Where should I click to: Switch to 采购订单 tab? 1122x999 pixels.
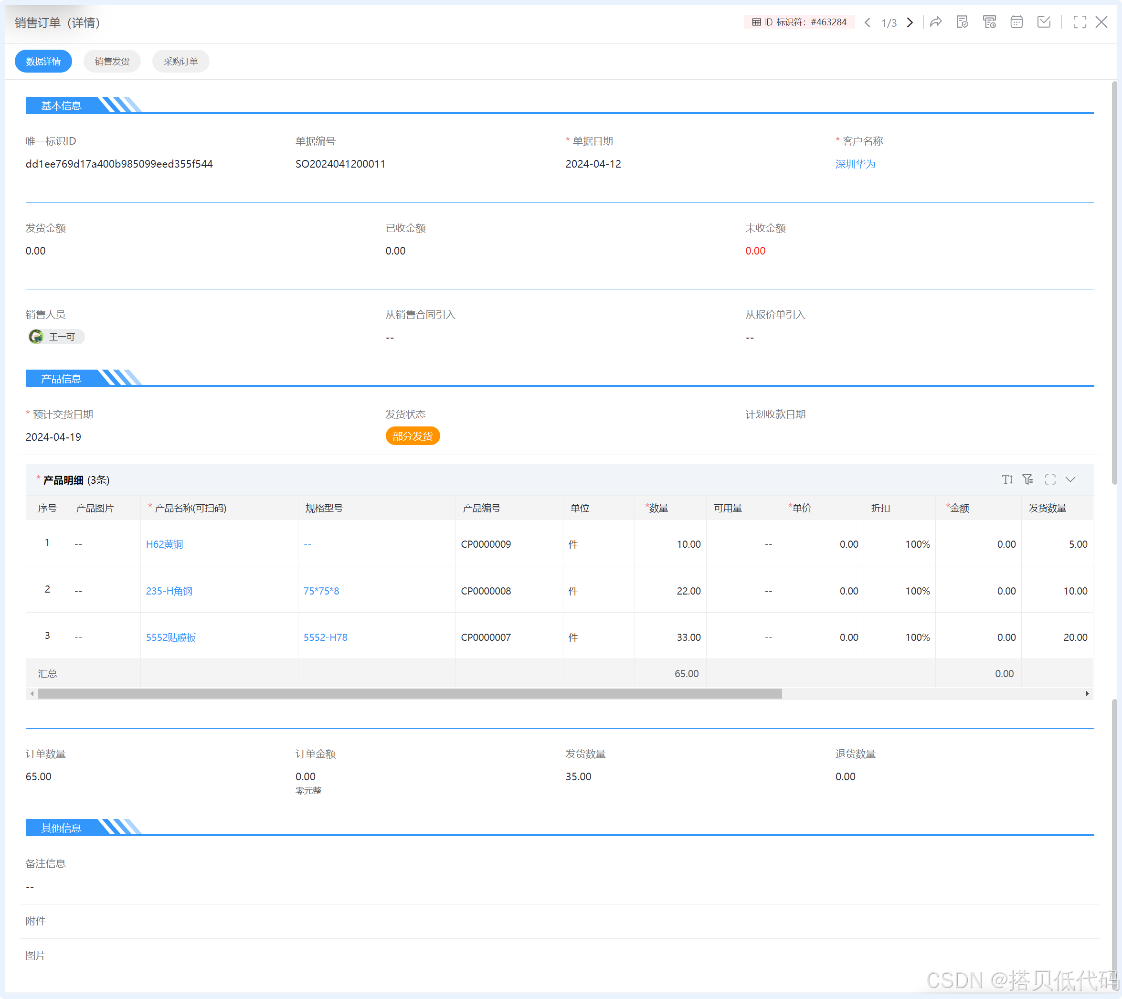coord(180,62)
